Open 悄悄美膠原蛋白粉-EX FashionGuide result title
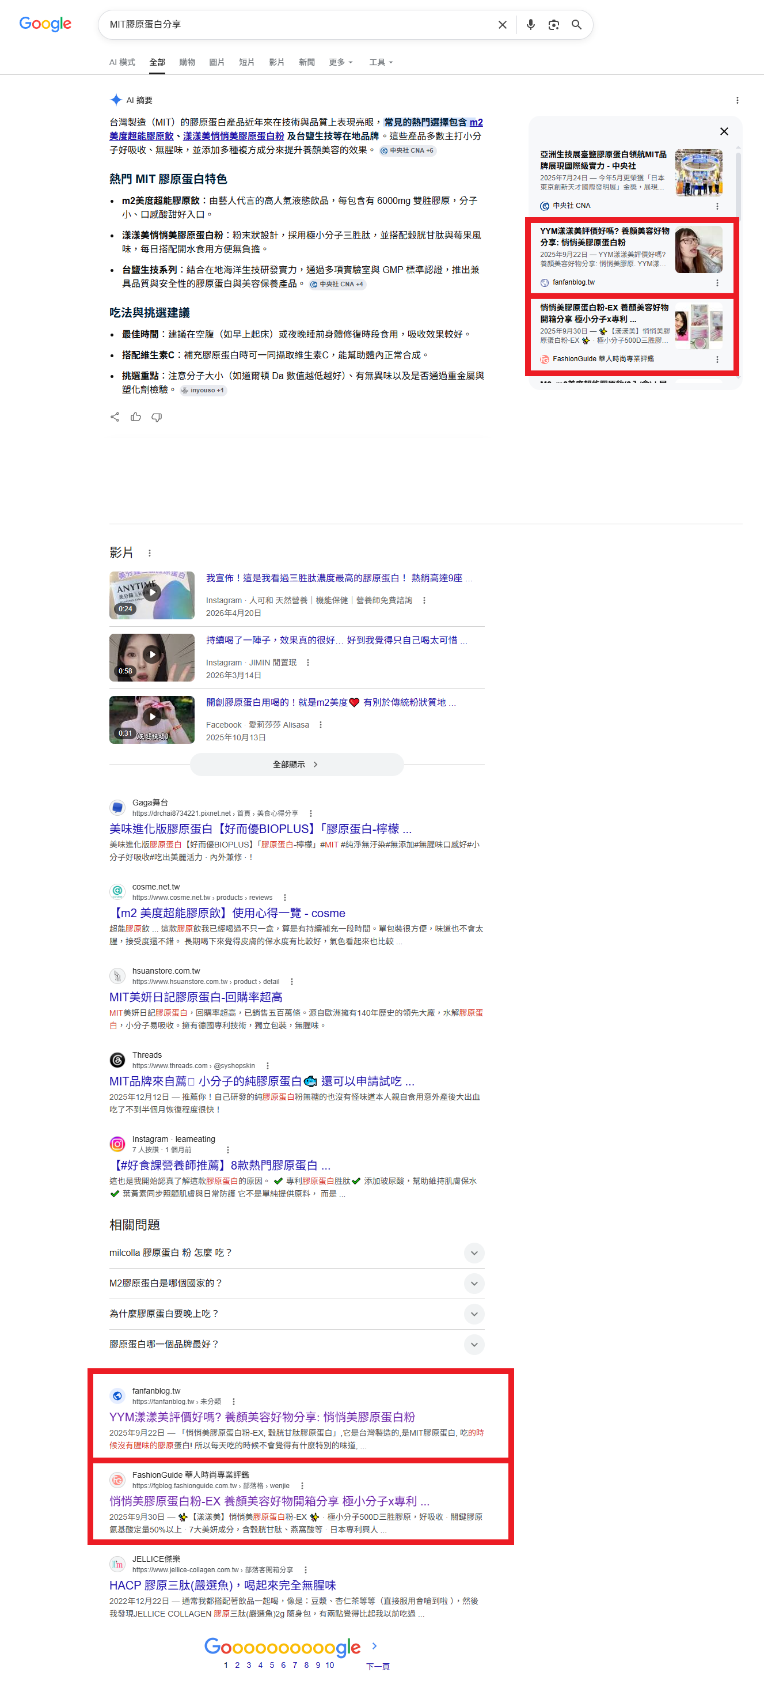Image resolution: width=764 pixels, height=1684 pixels. click(x=269, y=1501)
